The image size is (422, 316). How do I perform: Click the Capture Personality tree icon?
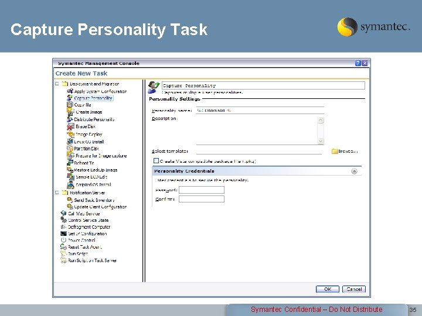[x=70, y=98]
